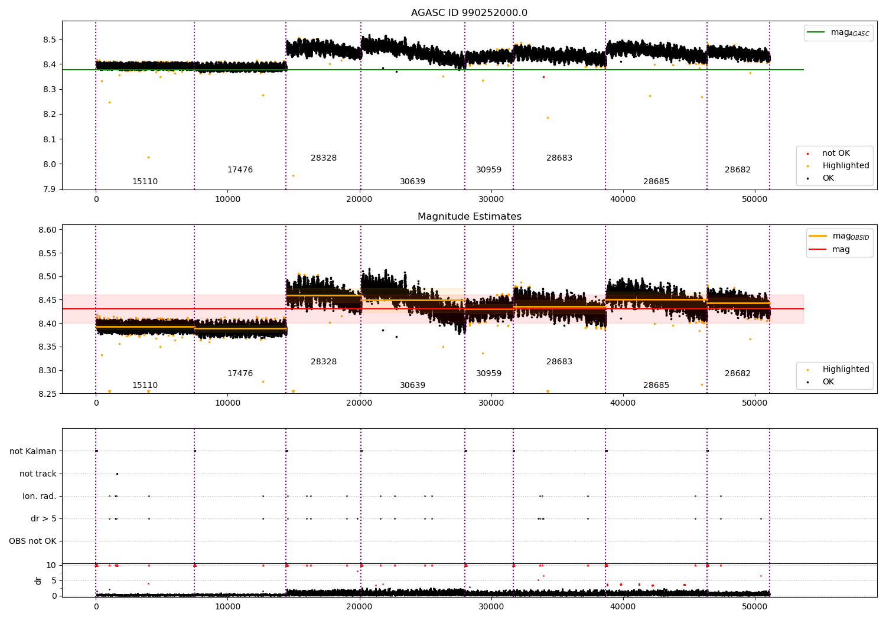
Task: Click y-axis tick 8.3 on top plot
Action: [x=50, y=90]
